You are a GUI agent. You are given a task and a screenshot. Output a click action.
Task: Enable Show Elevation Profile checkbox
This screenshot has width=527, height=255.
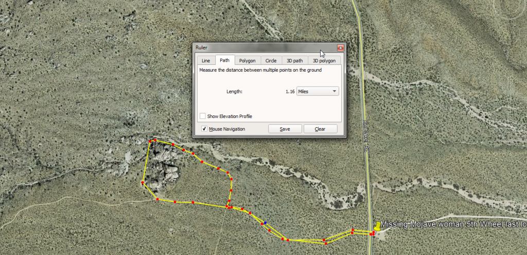click(x=203, y=116)
